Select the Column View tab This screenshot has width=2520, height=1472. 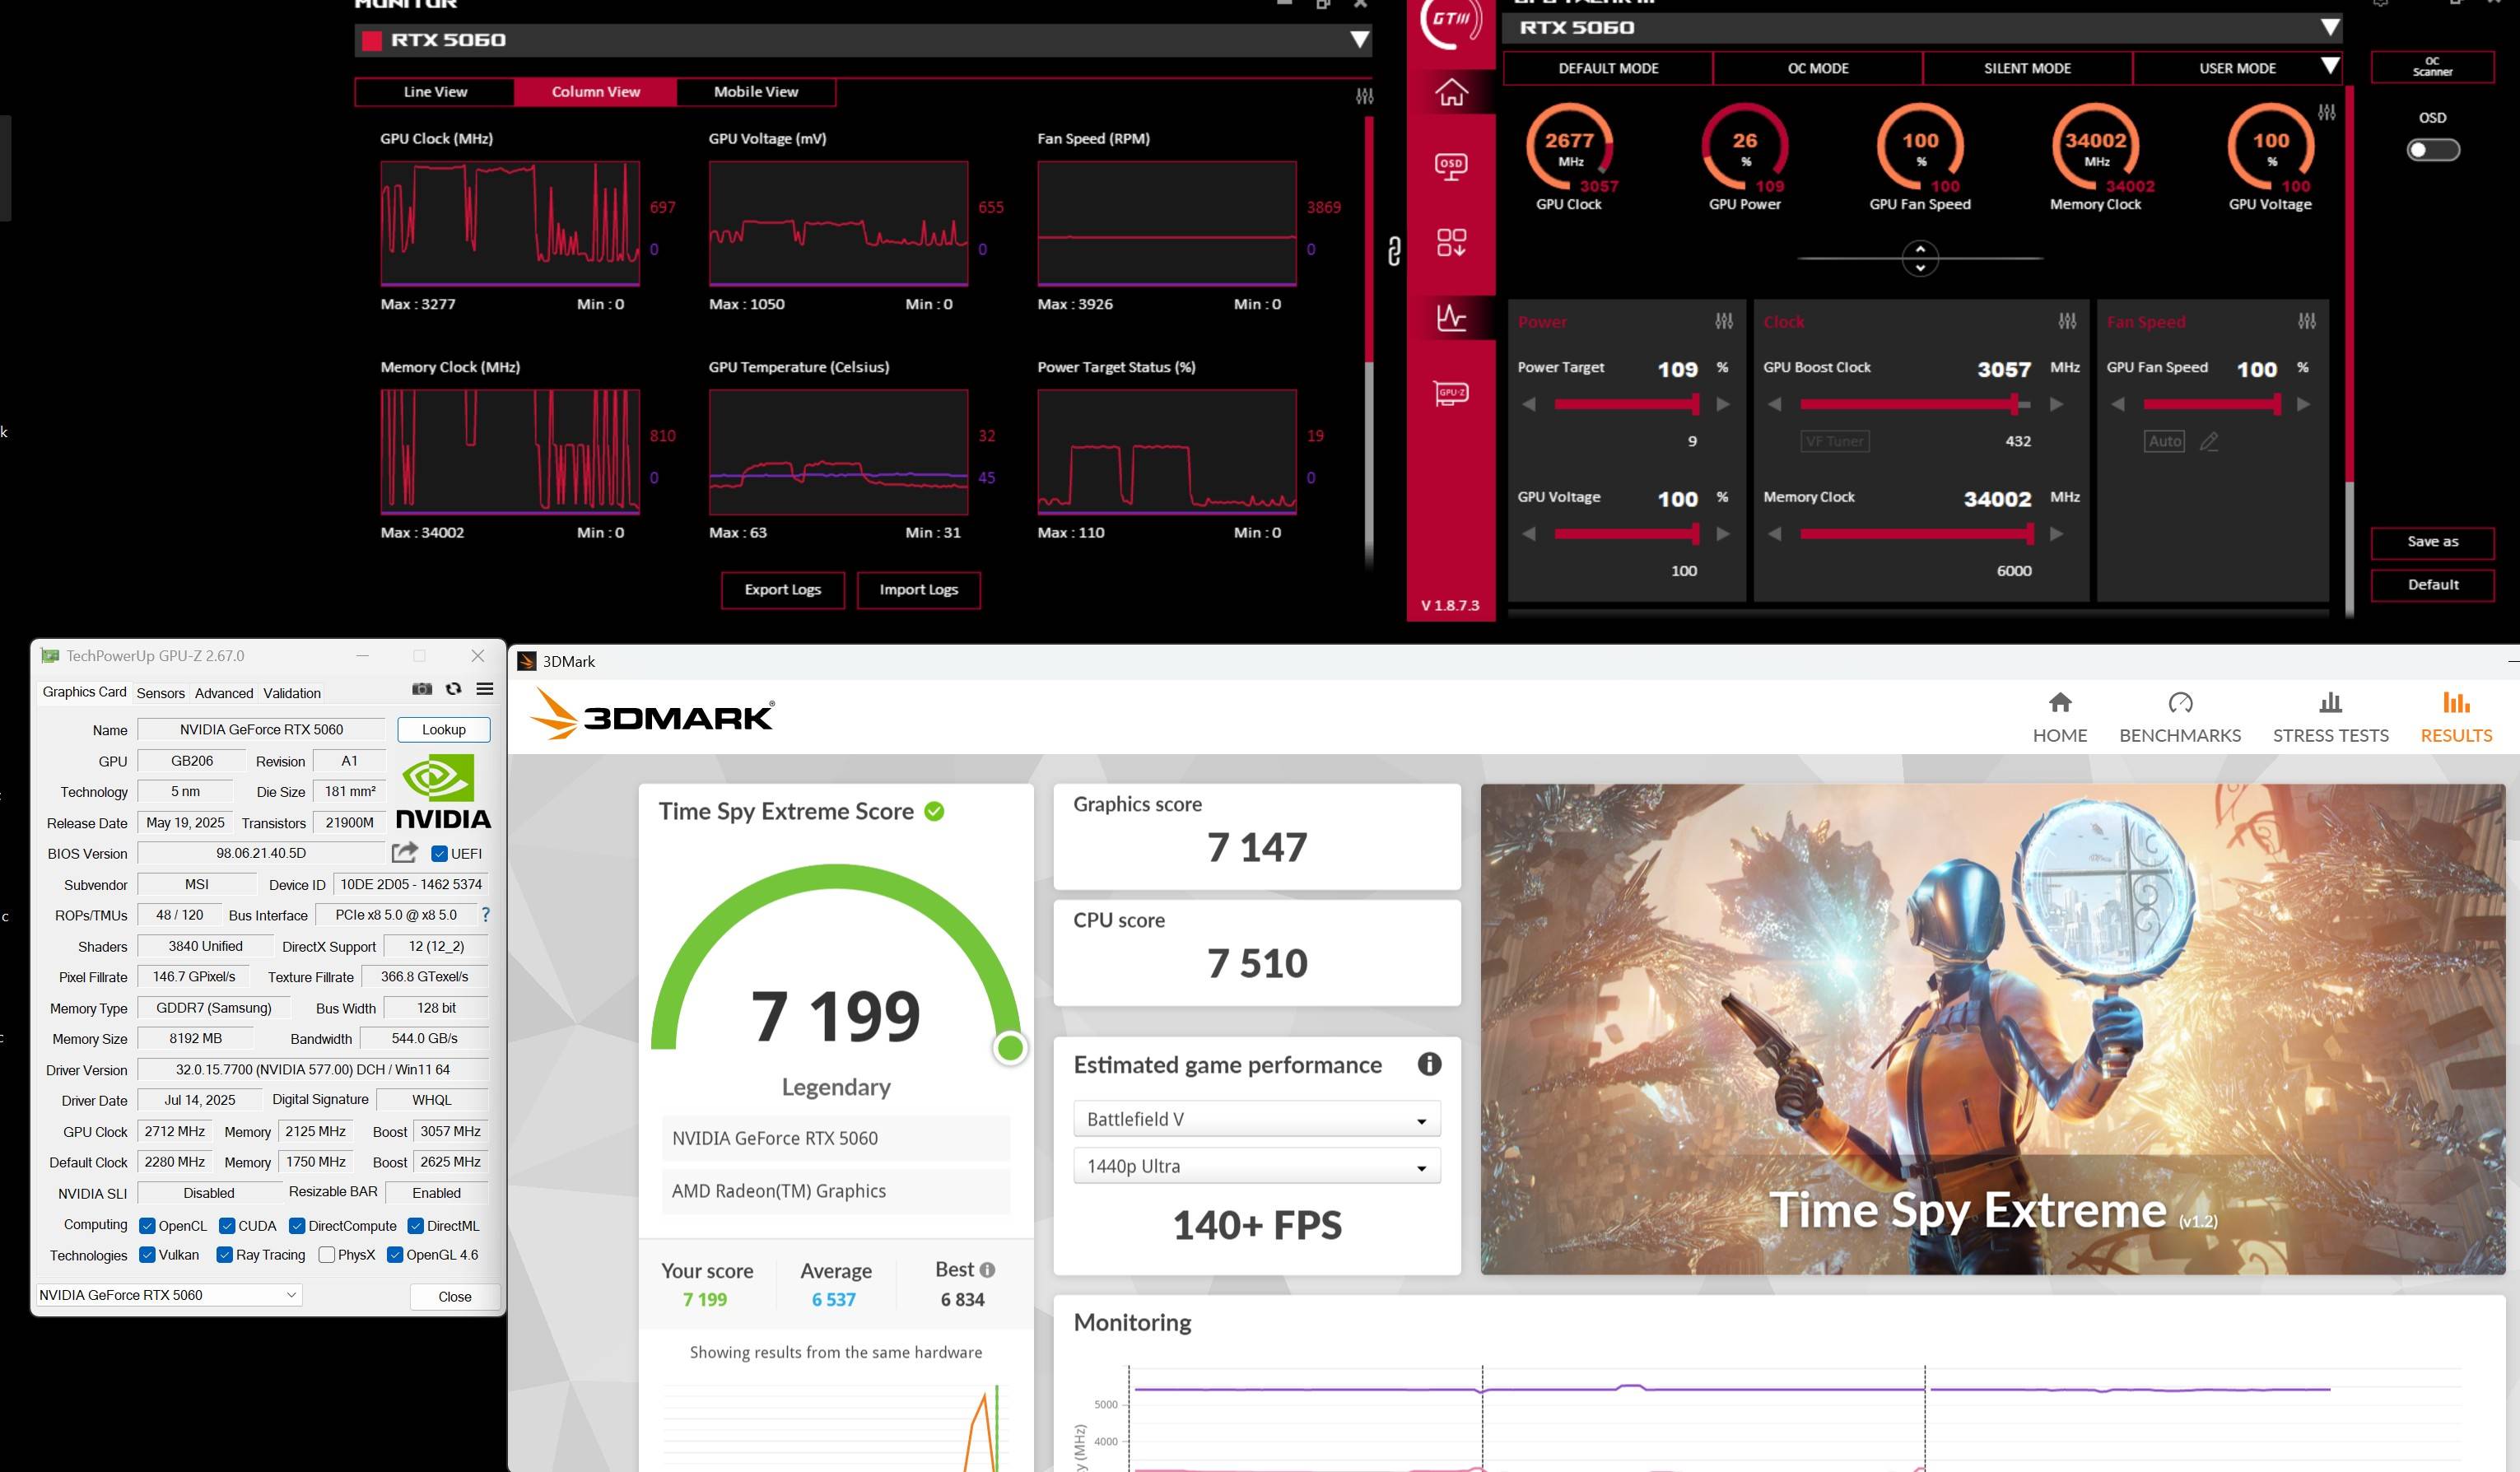596,92
